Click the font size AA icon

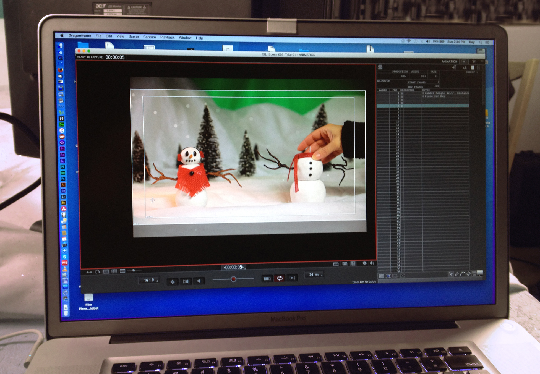pyautogui.click(x=465, y=68)
